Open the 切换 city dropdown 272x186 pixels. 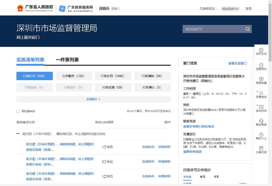click(x=115, y=9)
